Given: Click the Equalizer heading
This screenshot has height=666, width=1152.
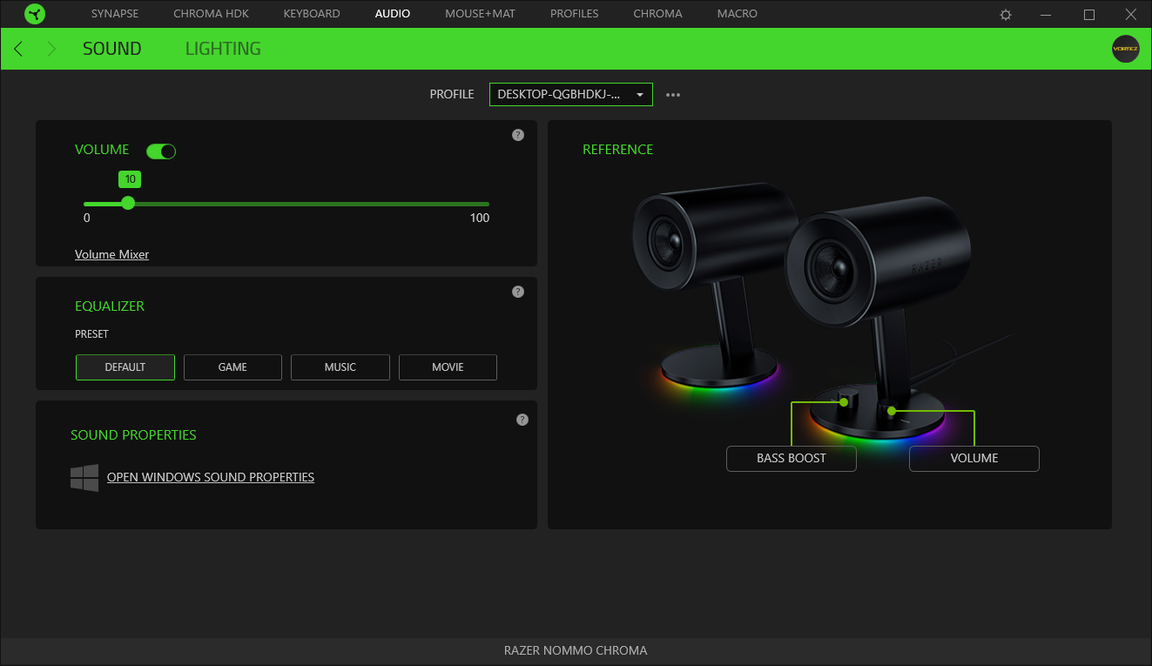Looking at the screenshot, I should (110, 306).
